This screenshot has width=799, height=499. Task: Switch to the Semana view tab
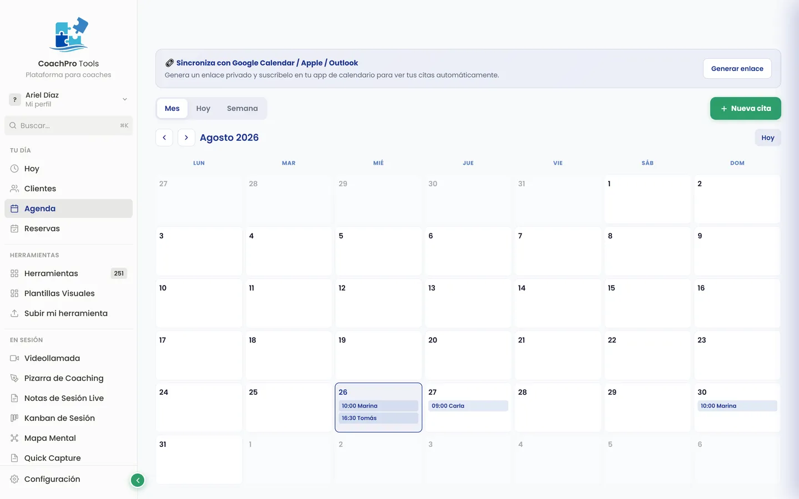242,109
